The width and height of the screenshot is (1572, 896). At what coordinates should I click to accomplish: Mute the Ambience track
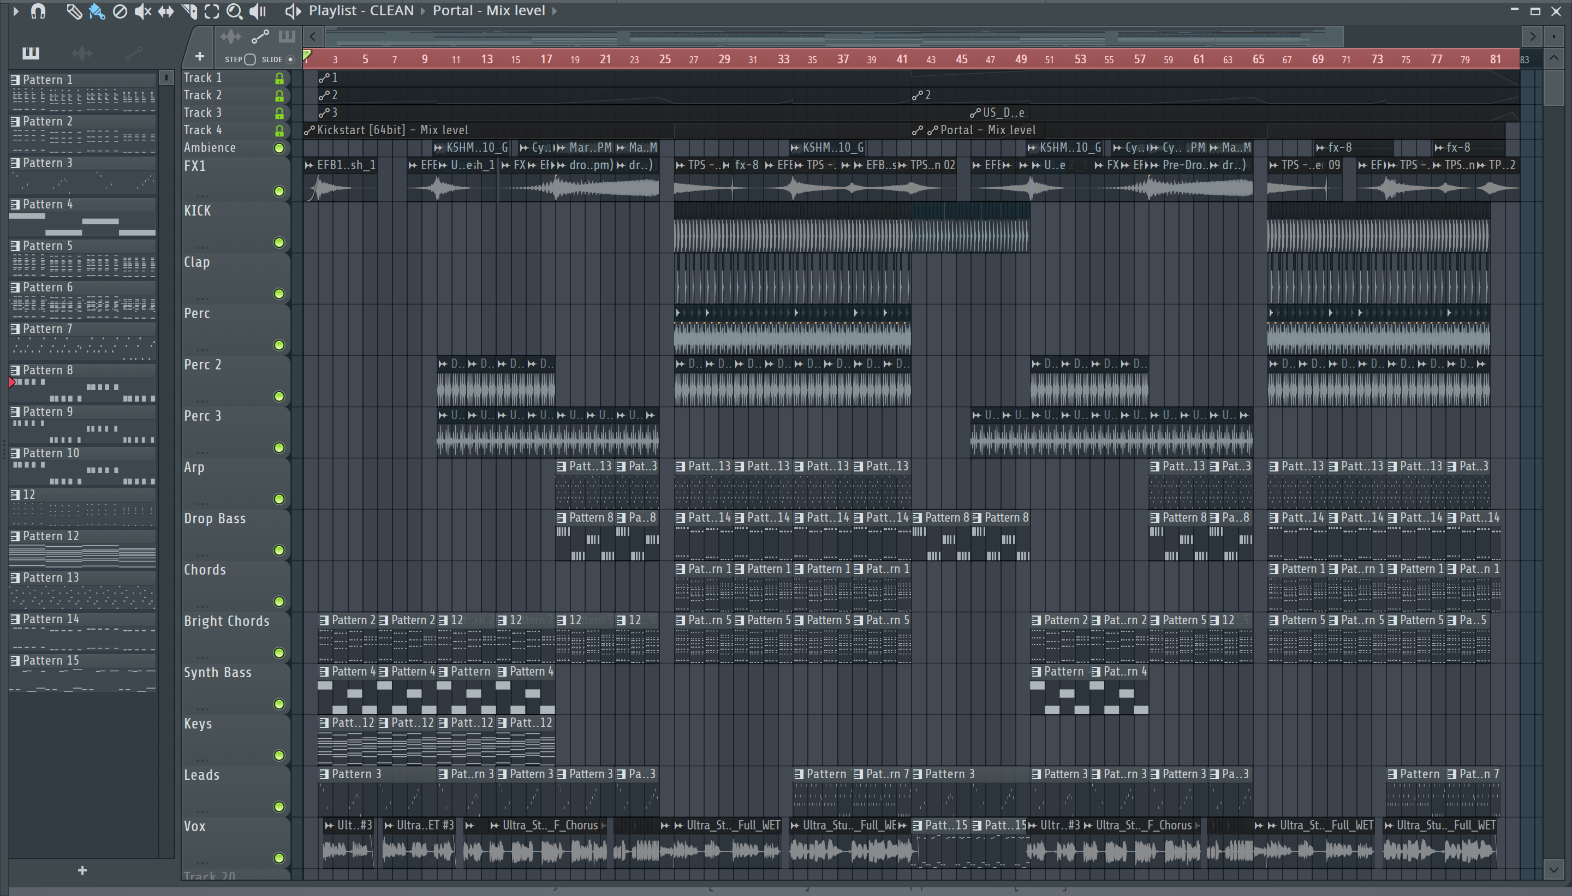coord(279,148)
